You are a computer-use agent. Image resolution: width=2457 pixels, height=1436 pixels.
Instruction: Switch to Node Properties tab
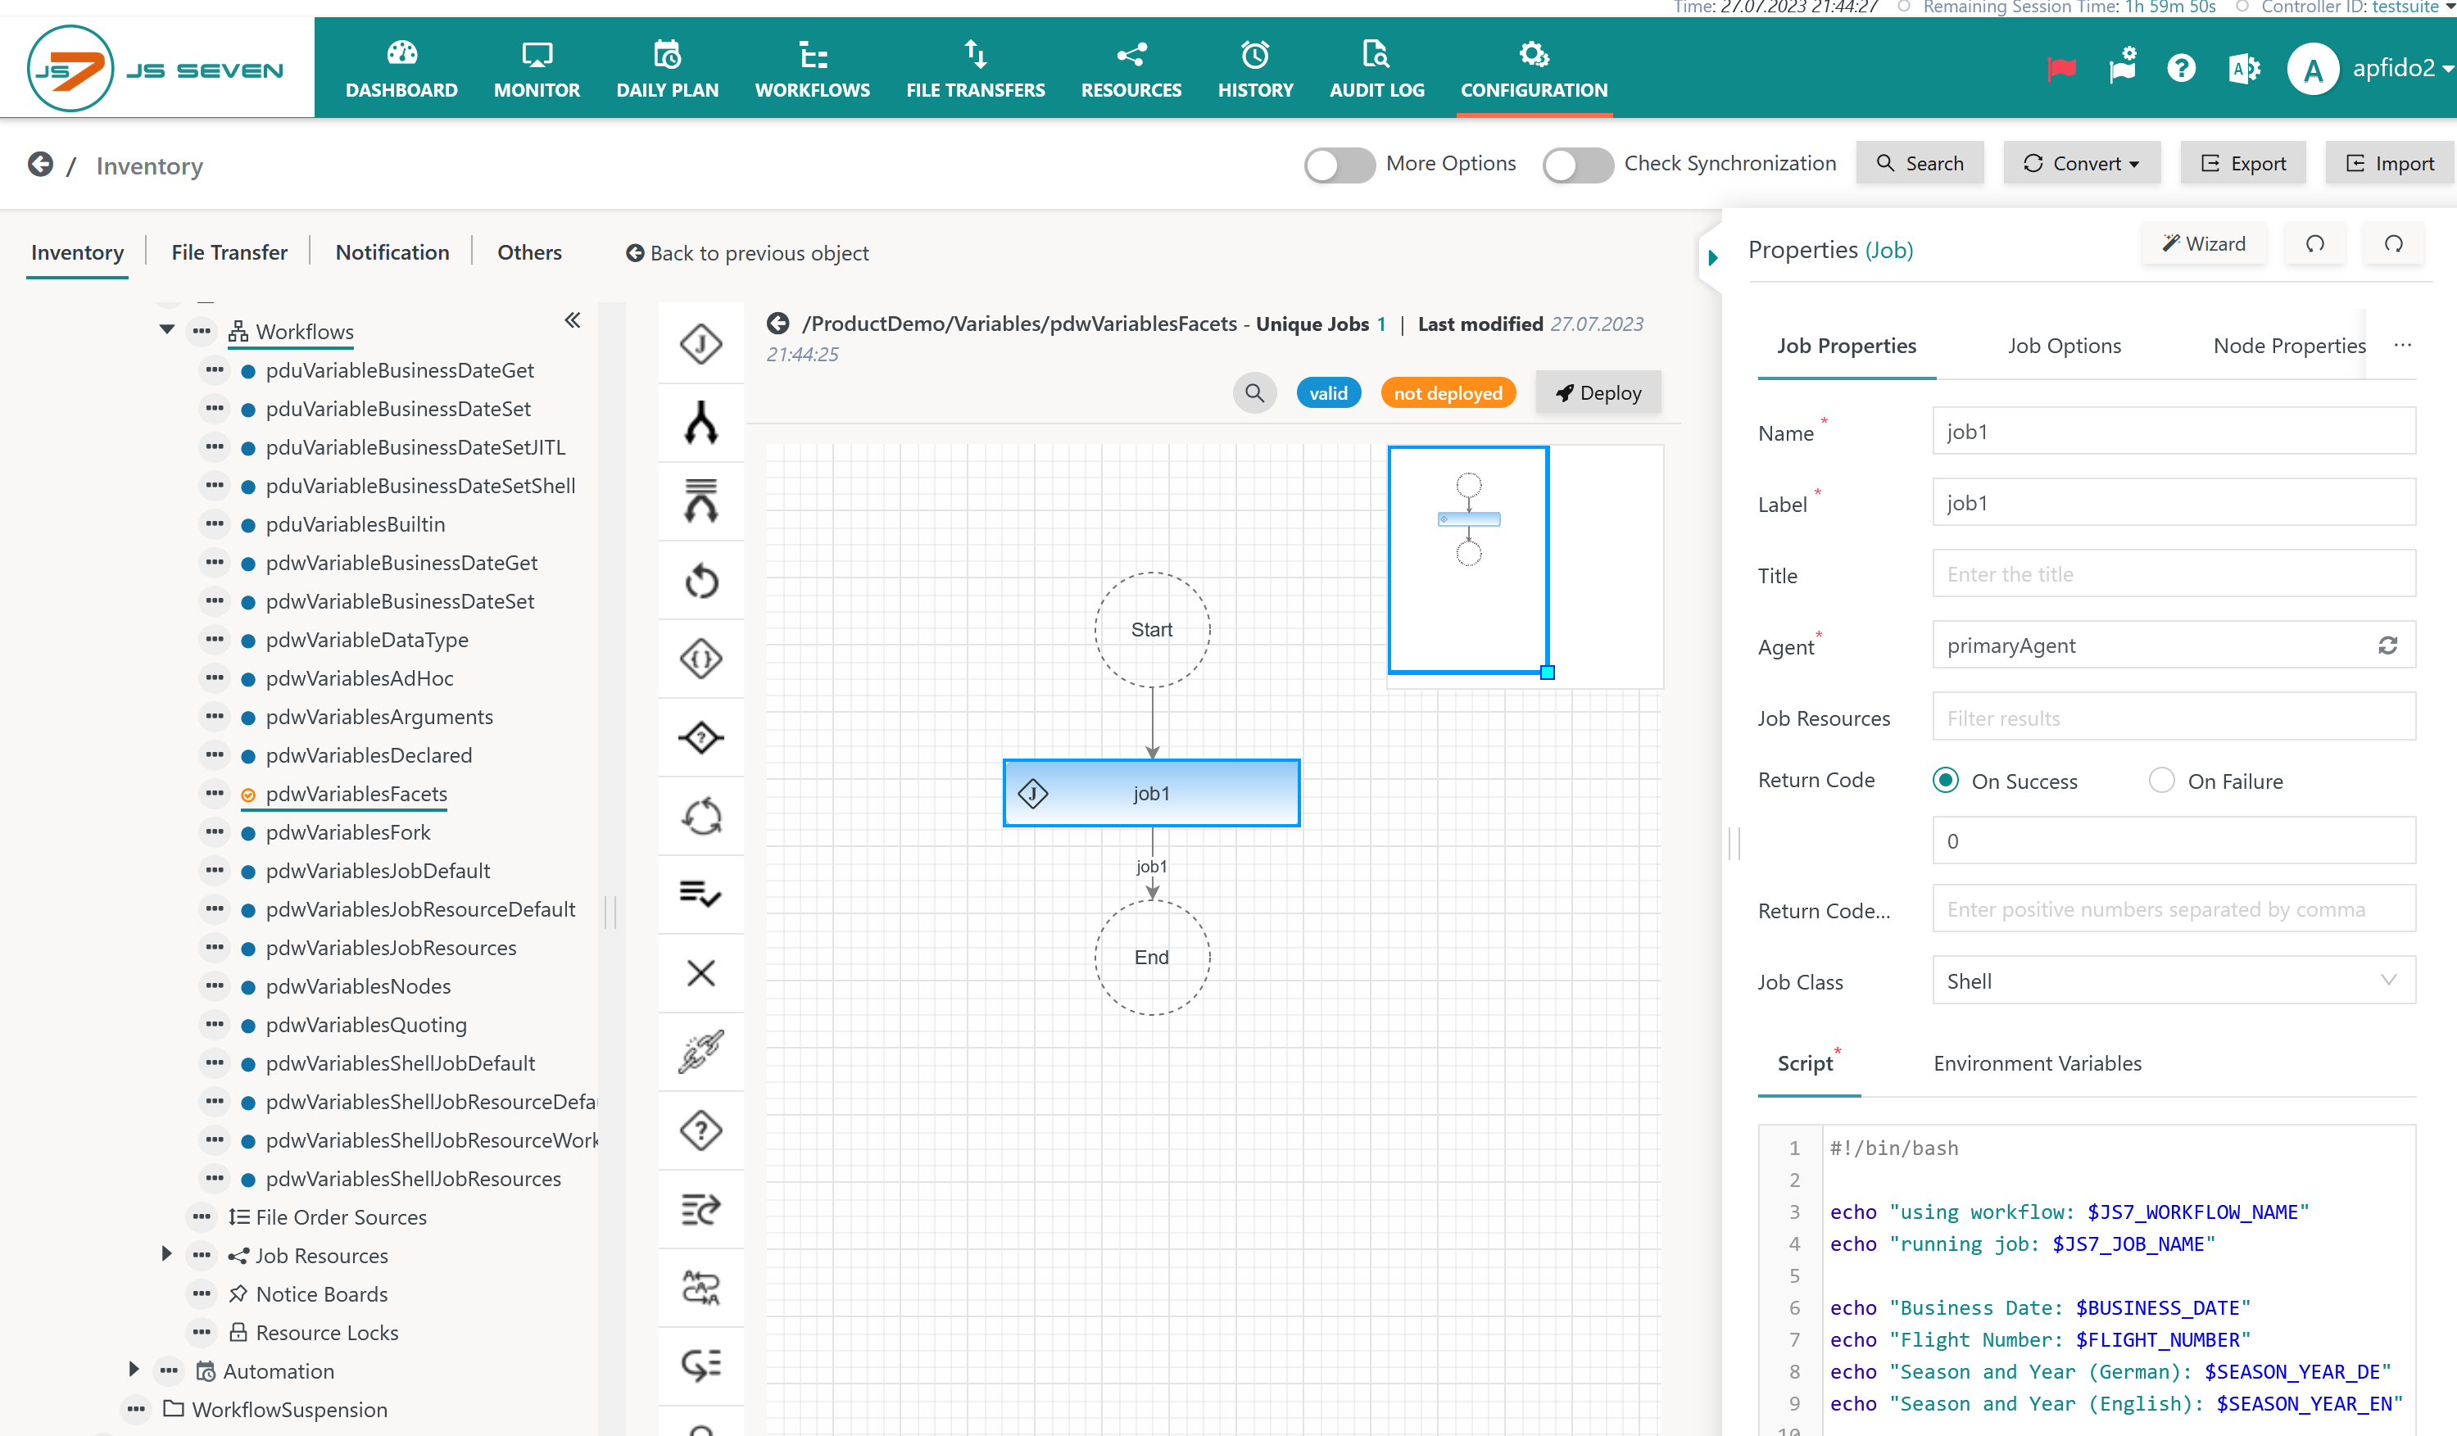(2288, 345)
